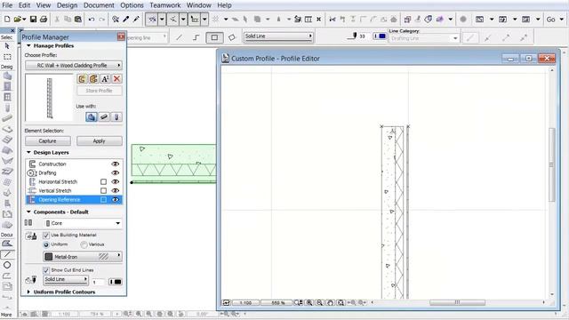Enable Use with Beam icon
The image size is (569, 320).
[x=104, y=116]
